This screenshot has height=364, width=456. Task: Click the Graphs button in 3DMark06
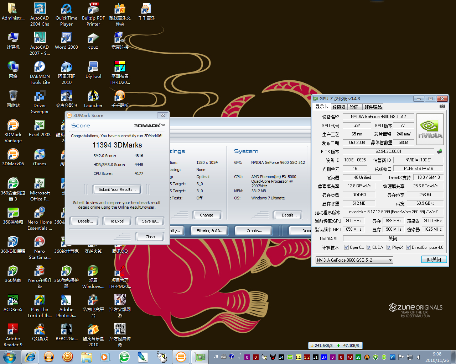point(254,231)
